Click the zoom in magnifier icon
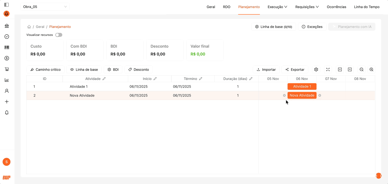The width and height of the screenshot is (388, 184). coord(371,70)
